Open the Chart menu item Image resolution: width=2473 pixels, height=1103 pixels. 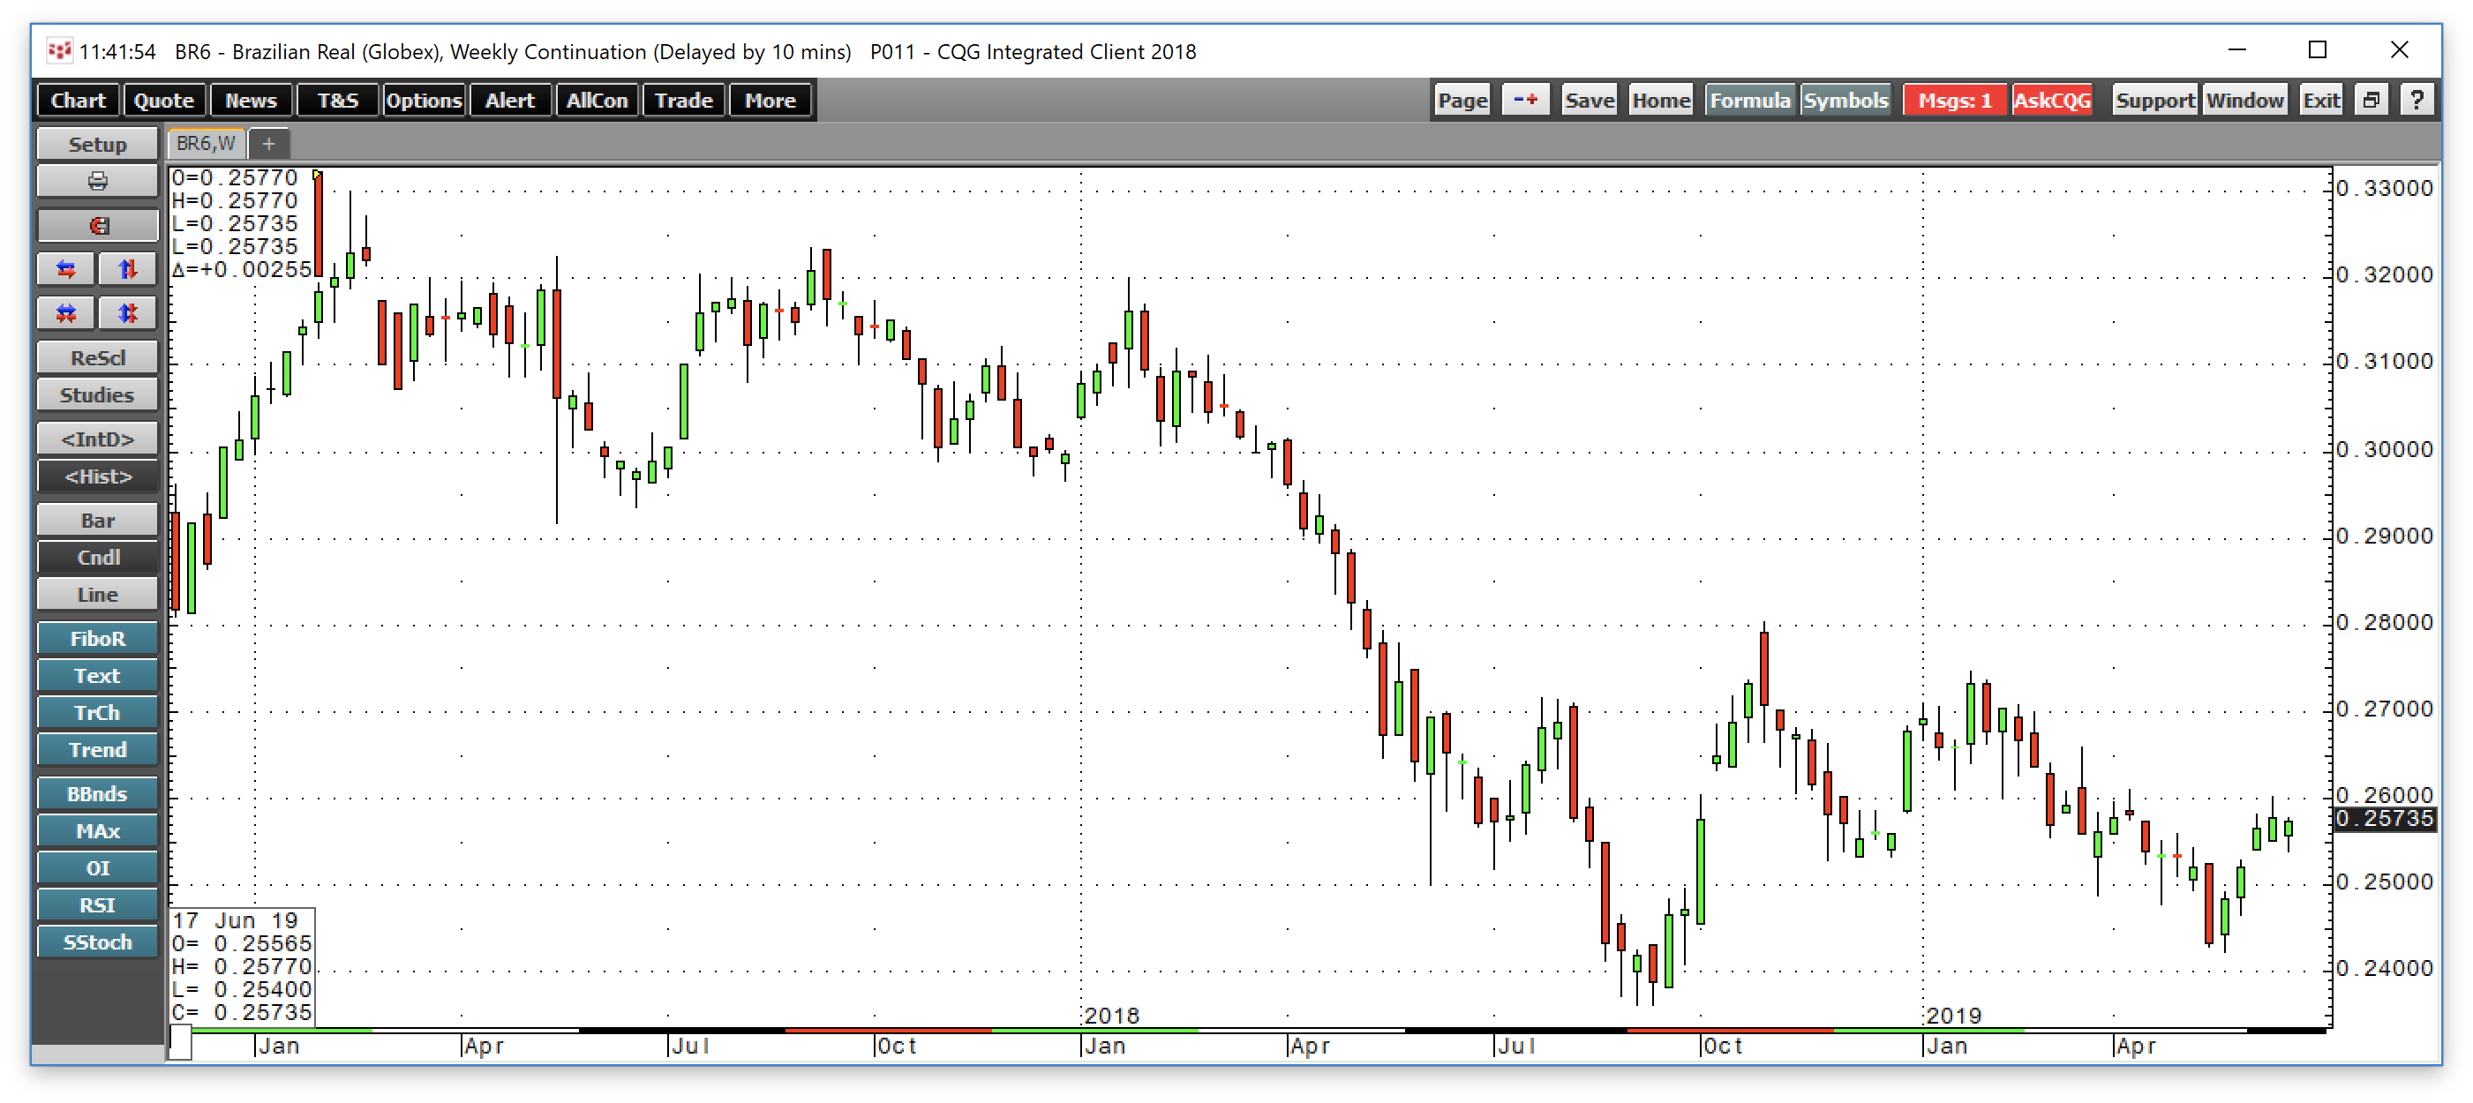click(x=78, y=100)
